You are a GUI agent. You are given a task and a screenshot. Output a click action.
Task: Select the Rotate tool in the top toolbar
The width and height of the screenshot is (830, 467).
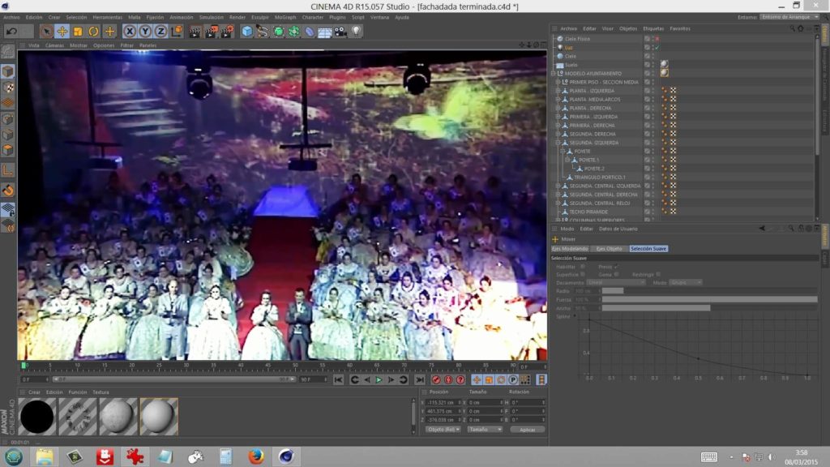[x=94, y=31]
